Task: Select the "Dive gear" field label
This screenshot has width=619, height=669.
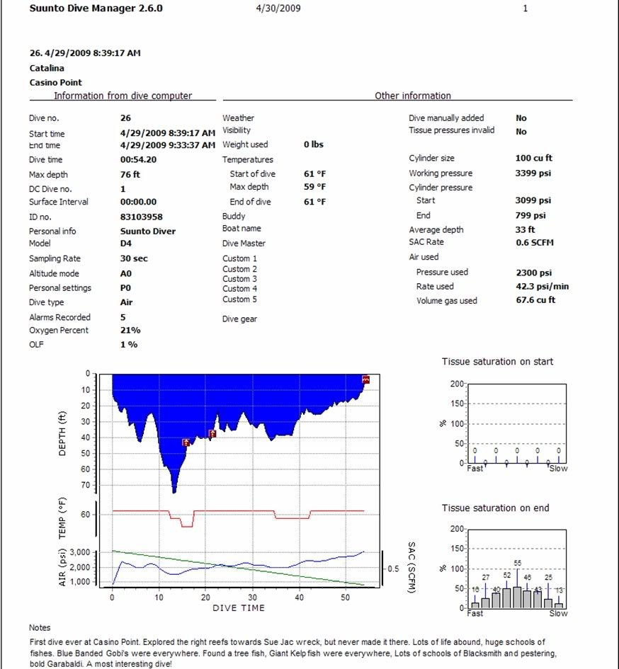Action: coord(239,319)
